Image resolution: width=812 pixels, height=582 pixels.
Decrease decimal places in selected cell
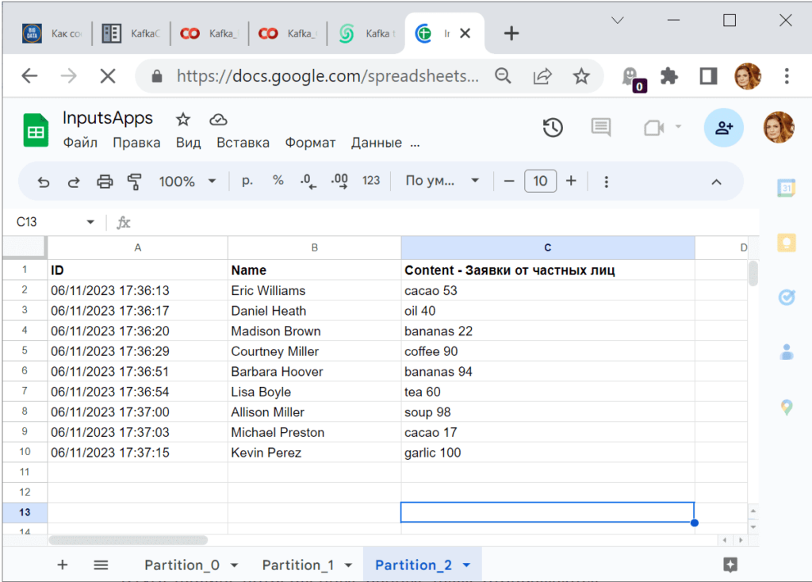click(x=308, y=181)
